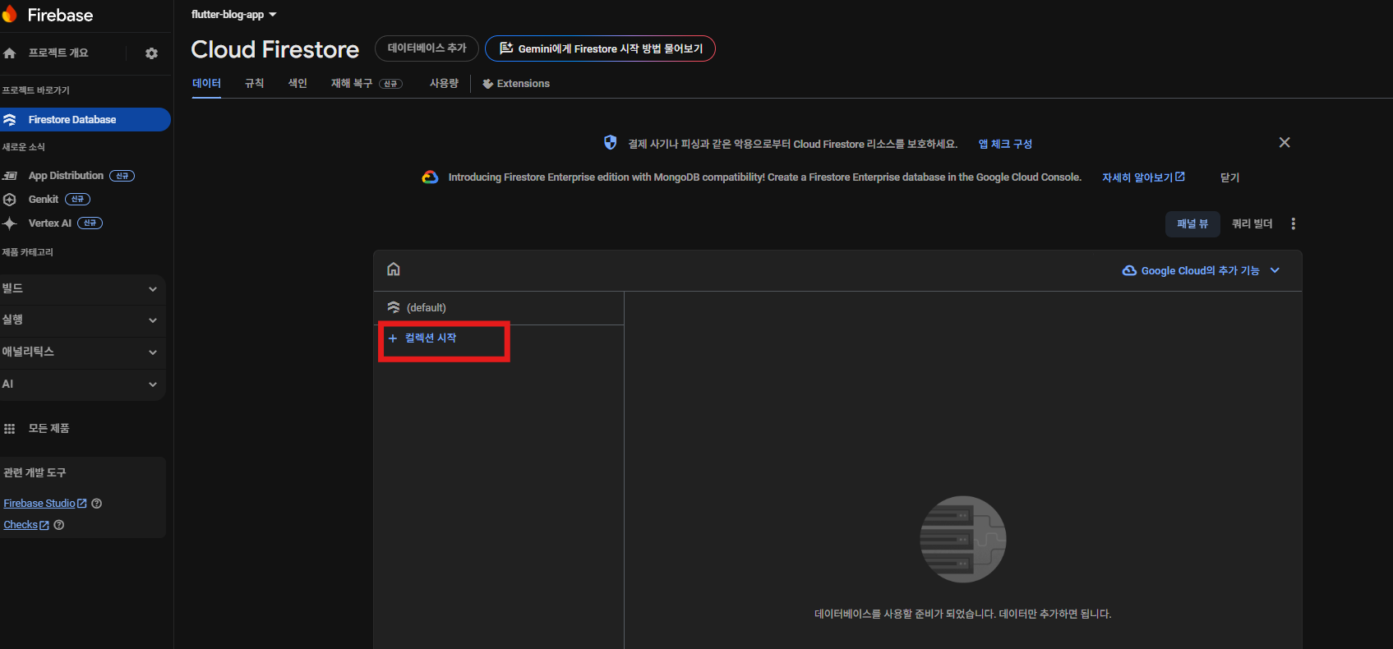The height and width of the screenshot is (649, 1393).
Task: Click the Firestore Database sidebar icon
Action: (10, 120)
